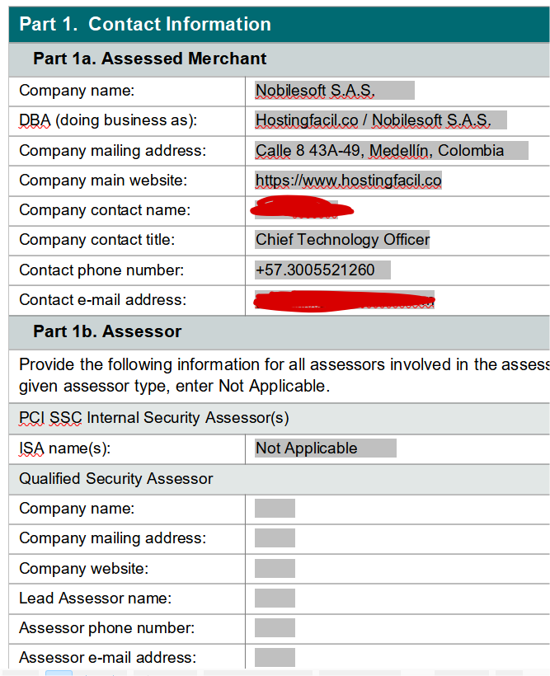Click the 'Part 1b. Assessor' subheading
The width and height of the screenshot is (550, 676).
tap(107, 331)
